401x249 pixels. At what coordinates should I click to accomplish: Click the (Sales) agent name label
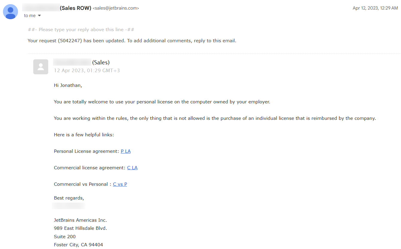point(101,62)
